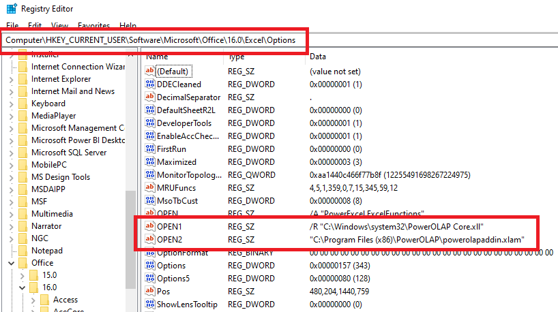The width and height of the screenshot is (558, 312).
Task: Click the Pos data value 480,204,1440,759
Action: tap(339, 292)
